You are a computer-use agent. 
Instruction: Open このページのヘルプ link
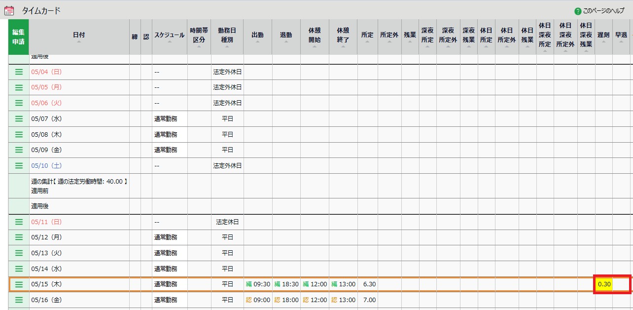(x=603, y=11)
